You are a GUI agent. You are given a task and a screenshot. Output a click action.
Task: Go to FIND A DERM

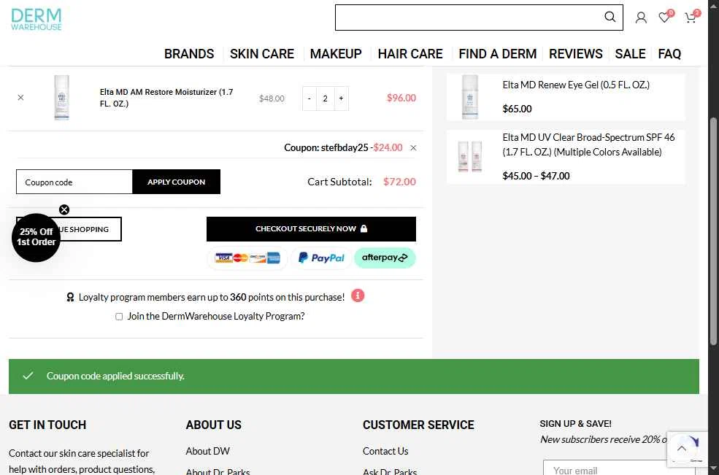point(498,54)
